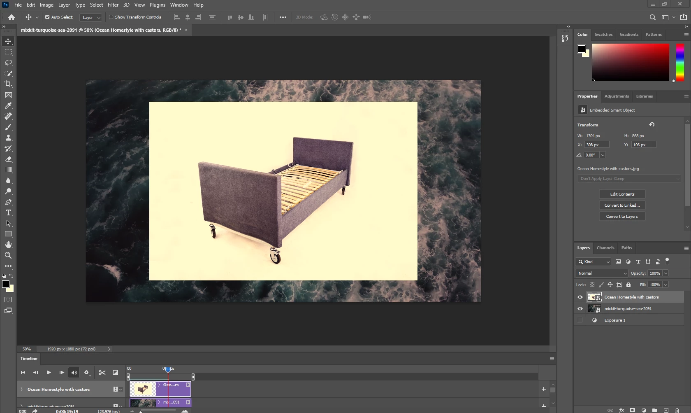This screenshot has width=691, height=413.
Task: Open the Search magnifier icon
Action: coord(652,17)
